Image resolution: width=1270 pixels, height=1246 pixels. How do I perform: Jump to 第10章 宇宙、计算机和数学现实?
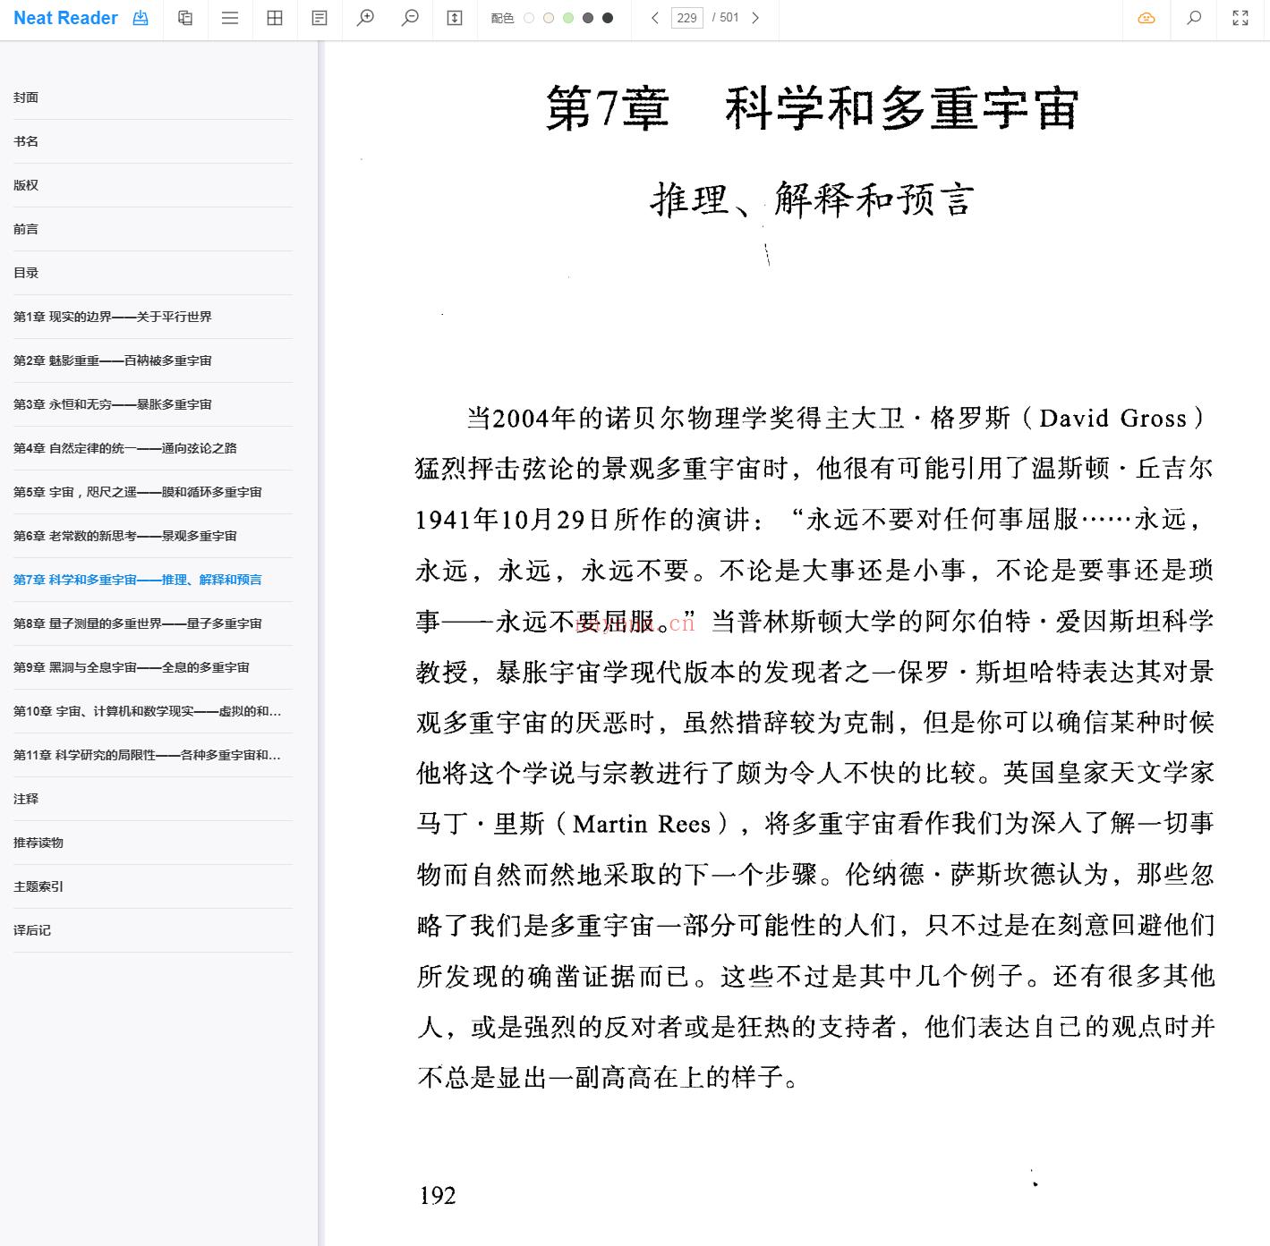pos(152,711)
